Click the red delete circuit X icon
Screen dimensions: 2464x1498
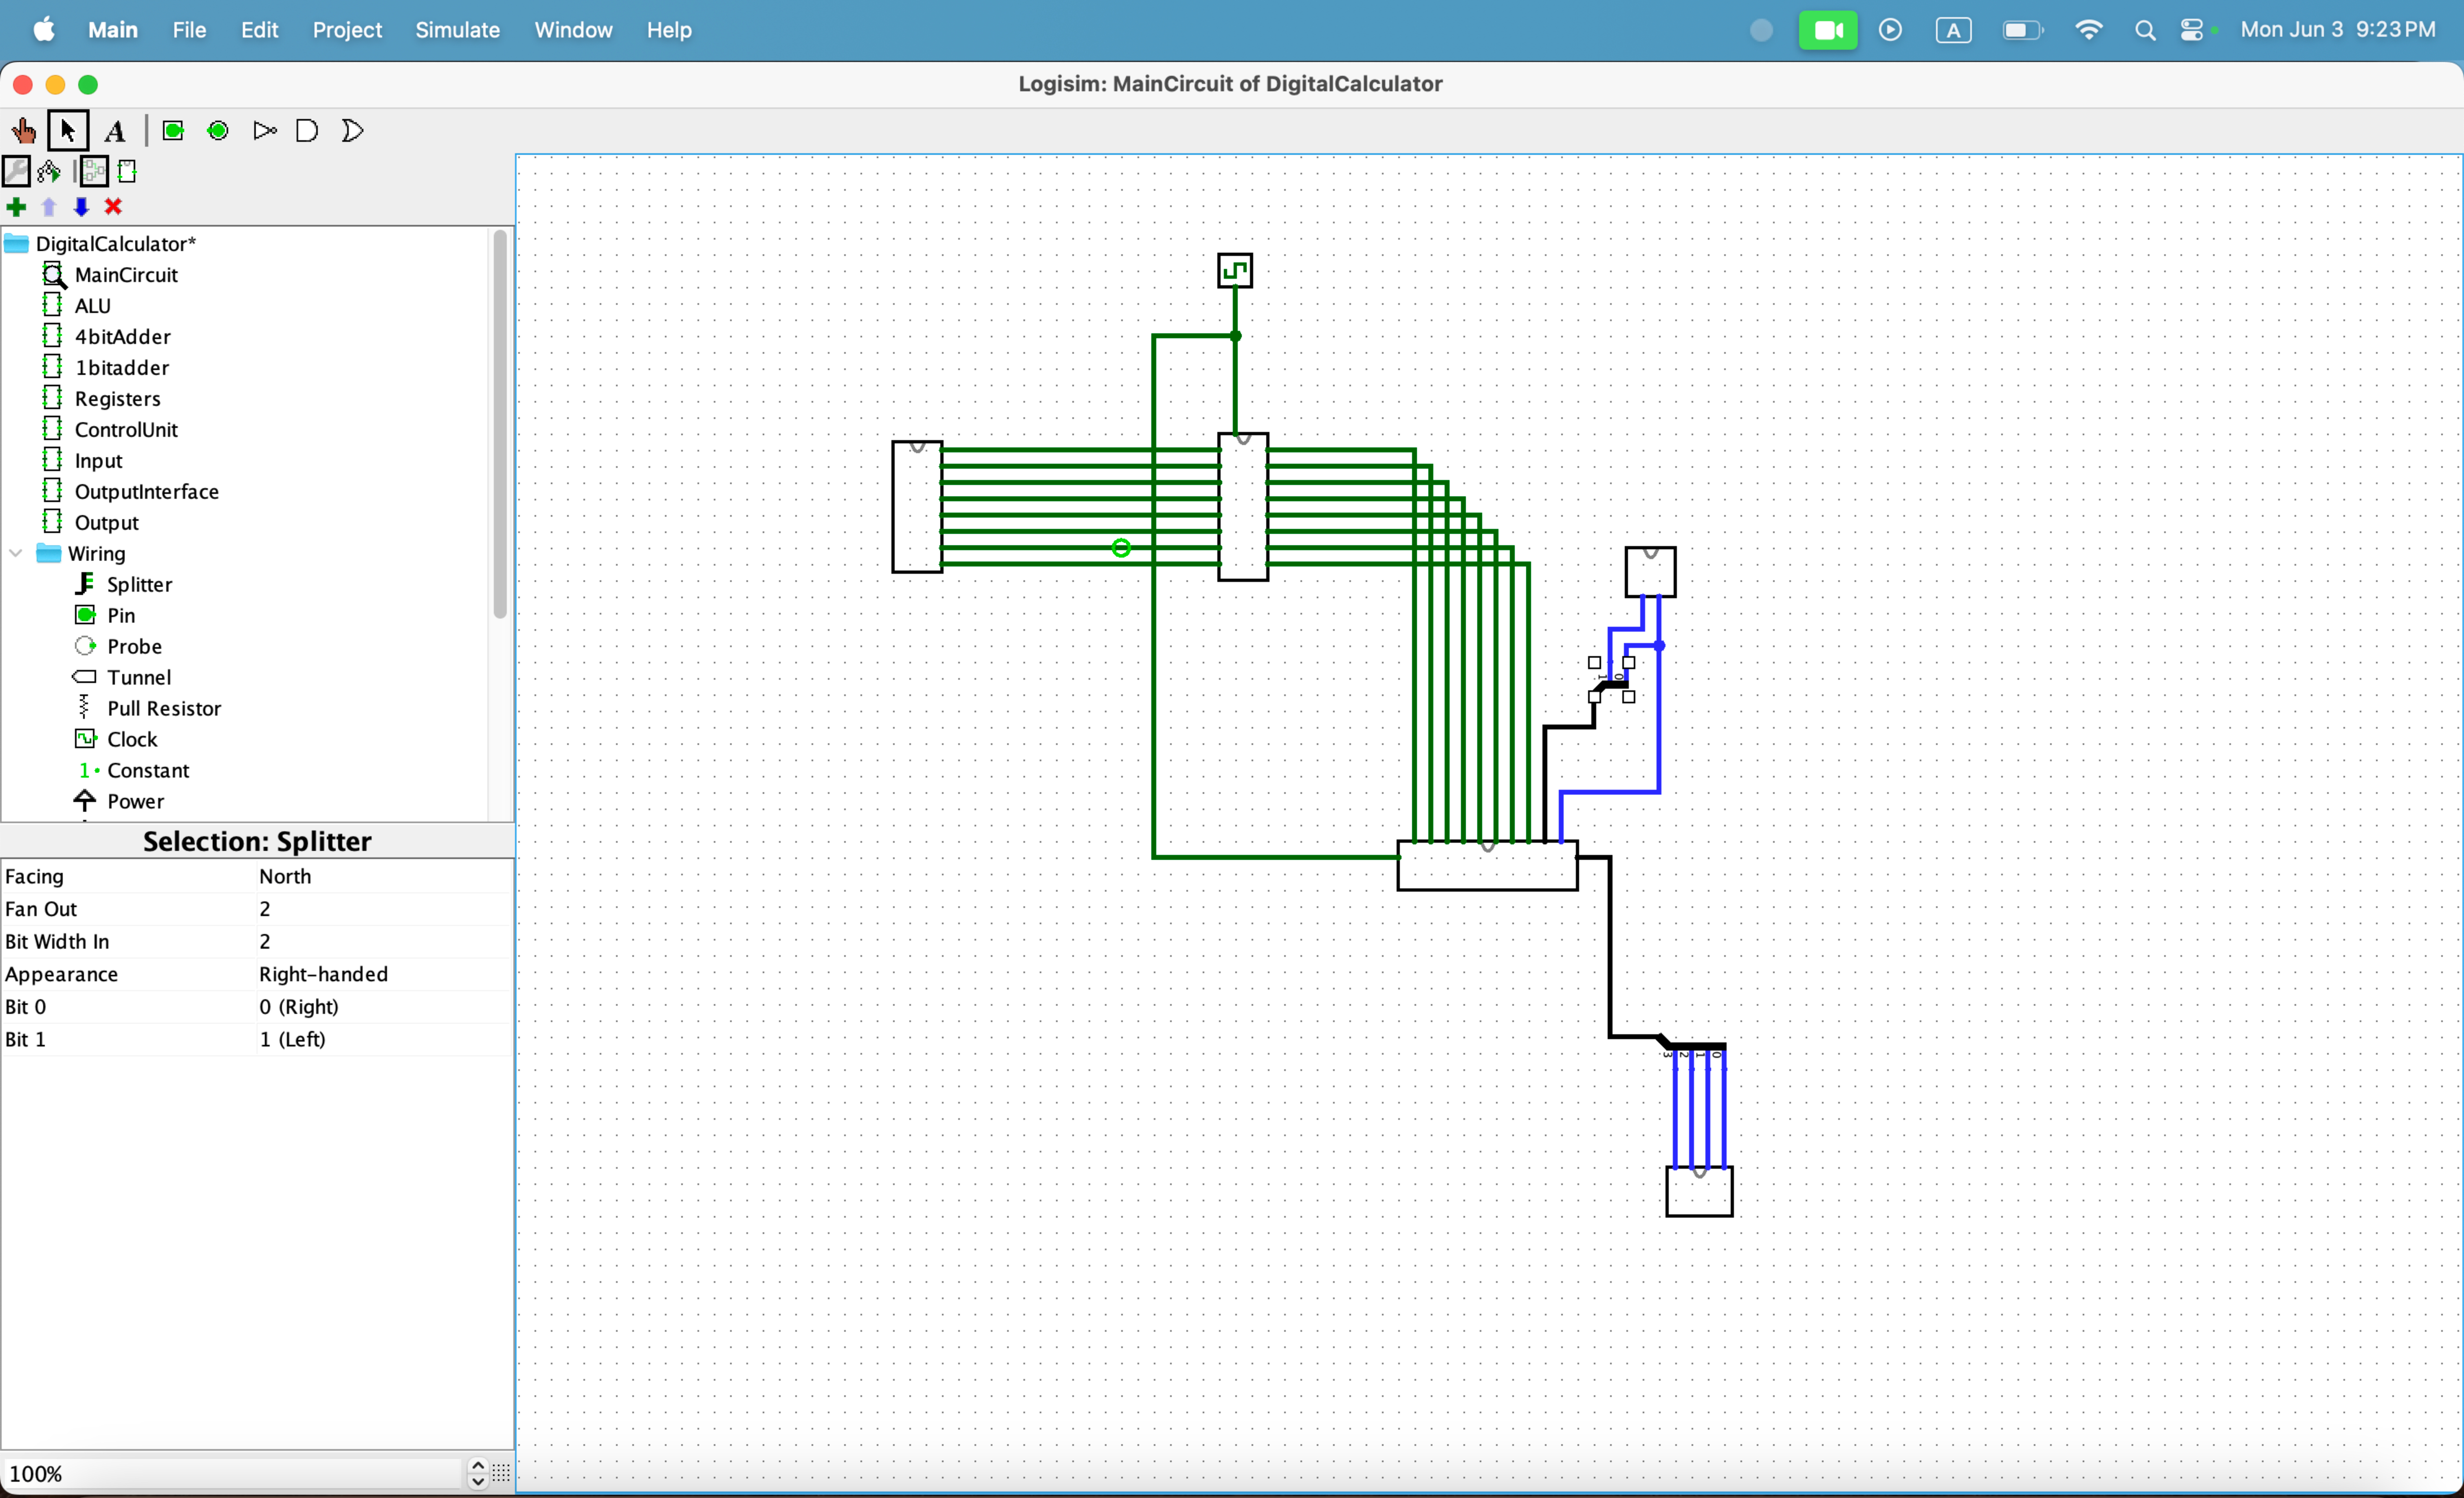[x=114, y=207]
